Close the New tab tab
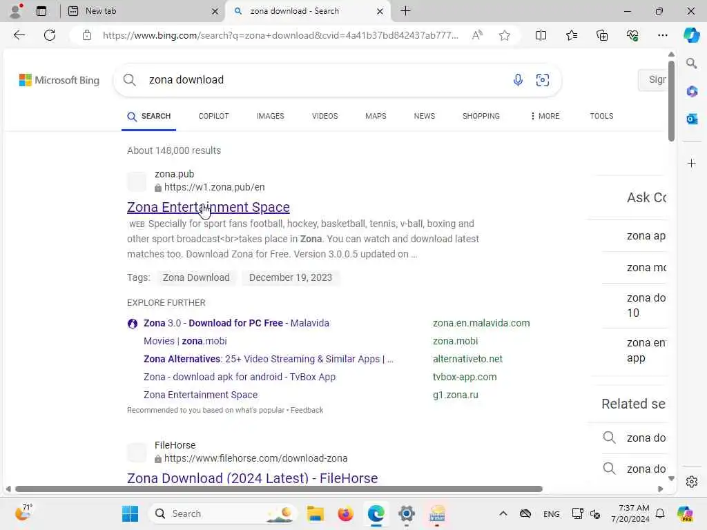 tap(215, 11)
